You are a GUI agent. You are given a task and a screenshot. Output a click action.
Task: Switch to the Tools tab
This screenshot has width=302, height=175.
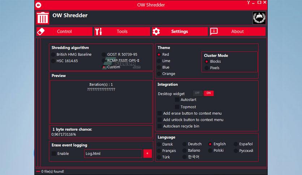tap(122, 31)
